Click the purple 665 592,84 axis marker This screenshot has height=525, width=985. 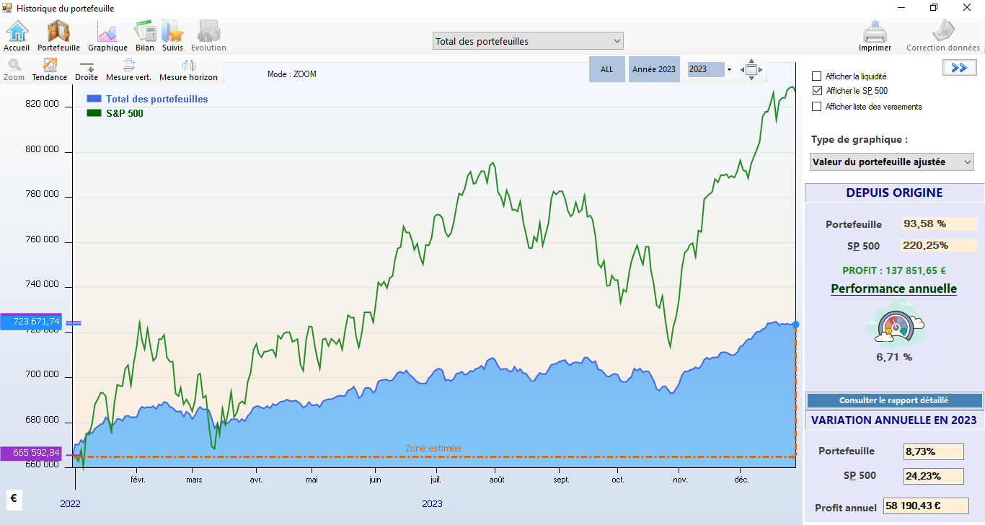pos(32,453)
